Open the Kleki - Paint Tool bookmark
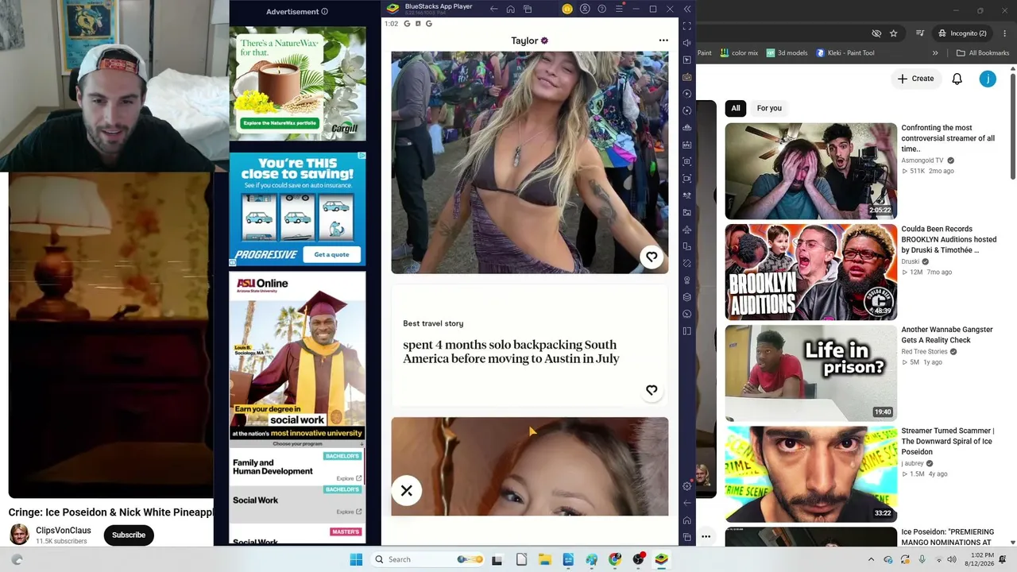 coord(845,53)
